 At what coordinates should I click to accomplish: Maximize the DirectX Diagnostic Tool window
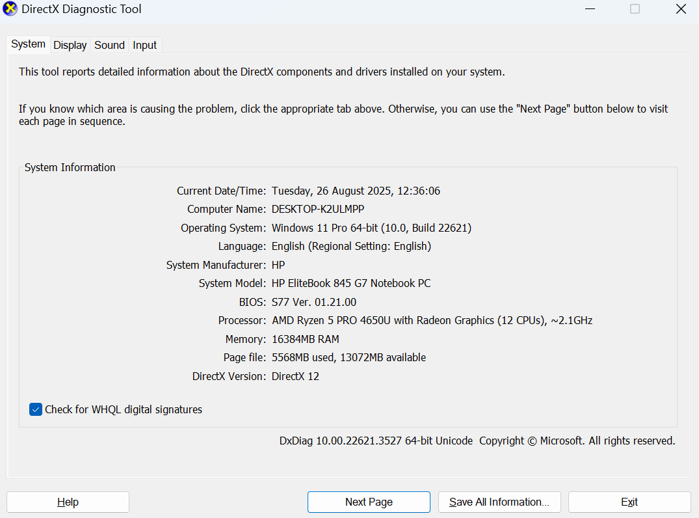coord(635,9)
